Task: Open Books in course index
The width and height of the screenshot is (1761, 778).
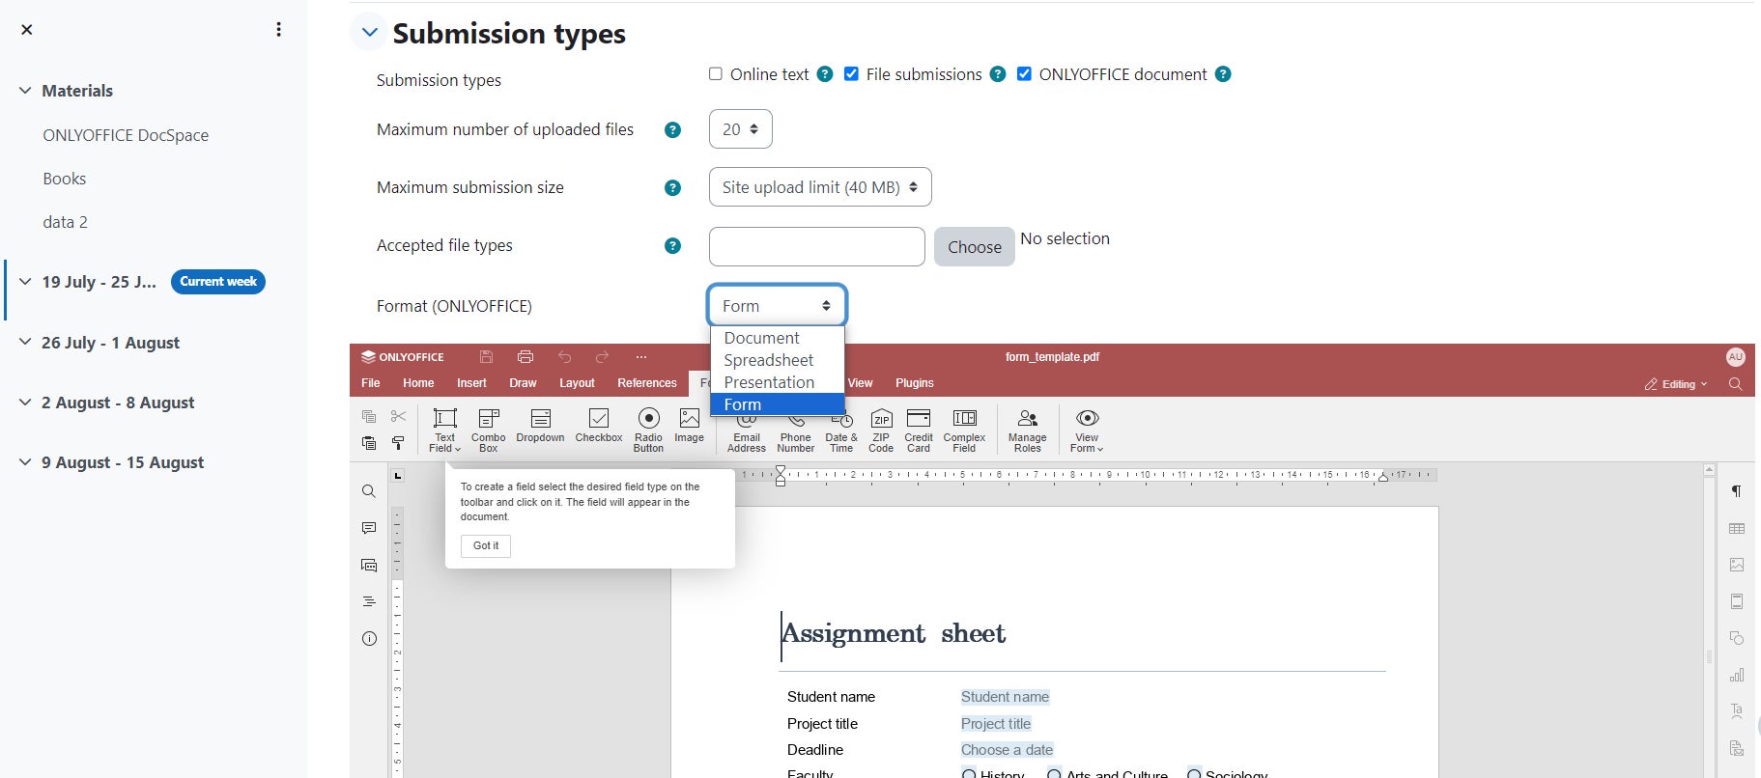Action: coord(65,179)
